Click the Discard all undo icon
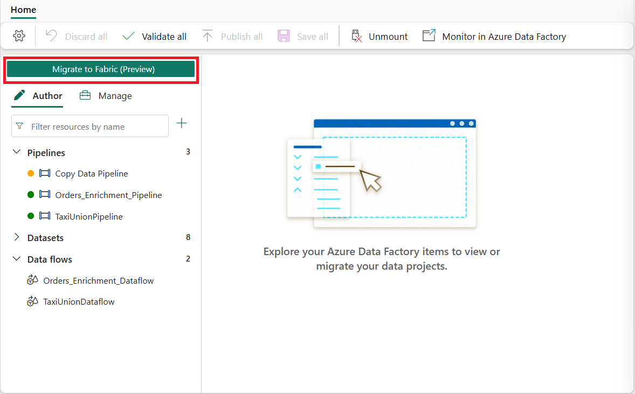 (x=51, y=36)
